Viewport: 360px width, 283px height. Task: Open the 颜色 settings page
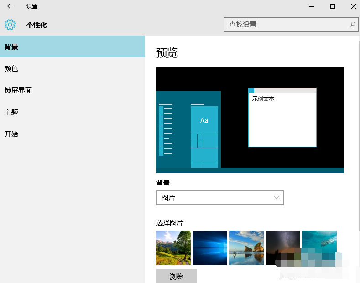click(72, 68)
